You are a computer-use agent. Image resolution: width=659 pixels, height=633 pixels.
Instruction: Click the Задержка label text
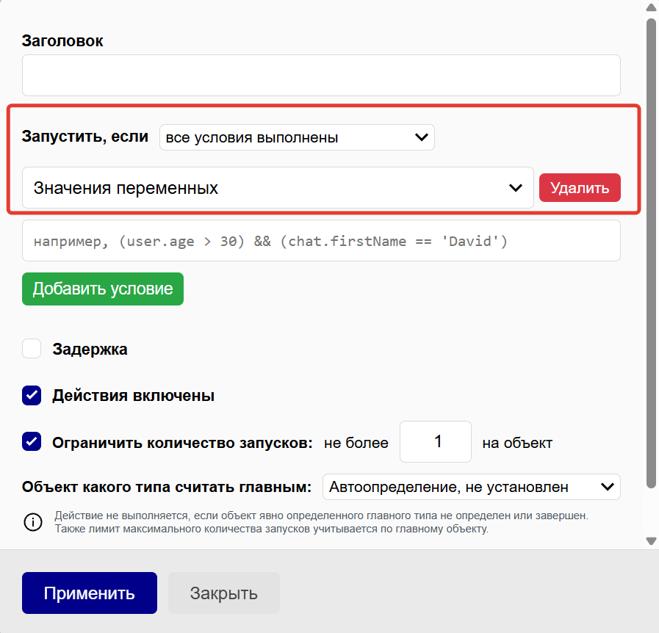point(90,349)
